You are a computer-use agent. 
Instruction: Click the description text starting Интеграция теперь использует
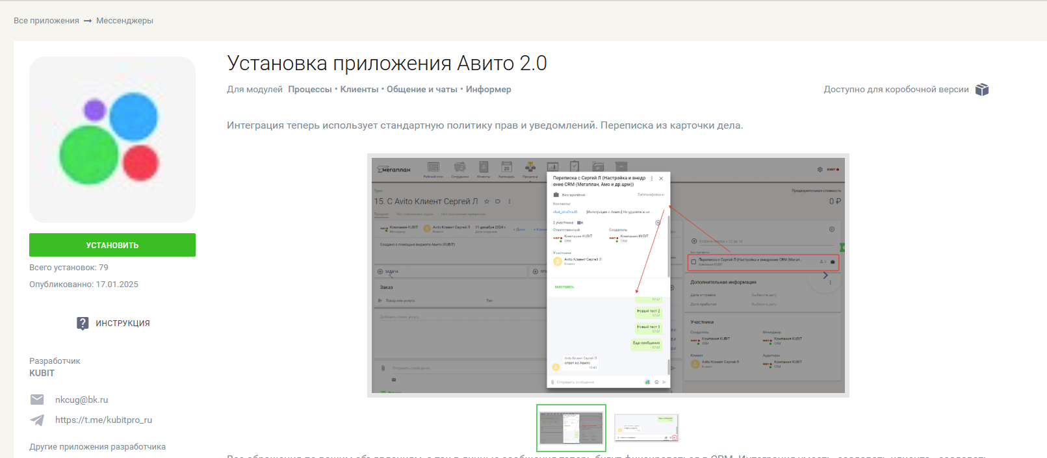485,125
